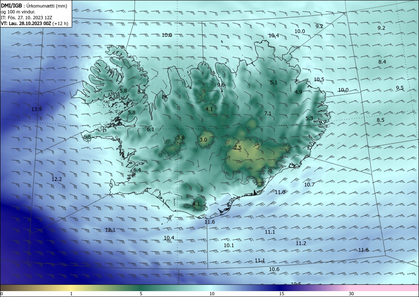Select the 6.4 value on the map
The image size is (419, 297).
(137, 170)
